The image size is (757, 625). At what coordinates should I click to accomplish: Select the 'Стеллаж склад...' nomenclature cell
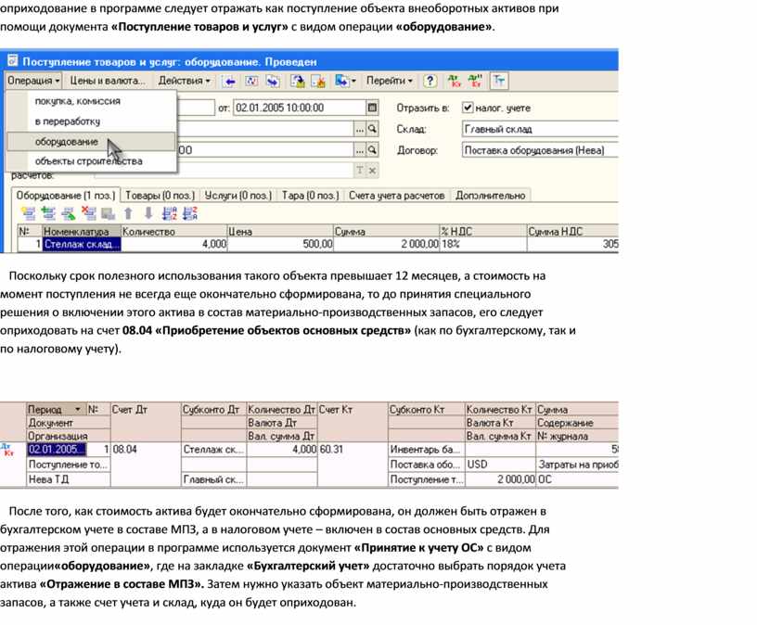(81, 244)
